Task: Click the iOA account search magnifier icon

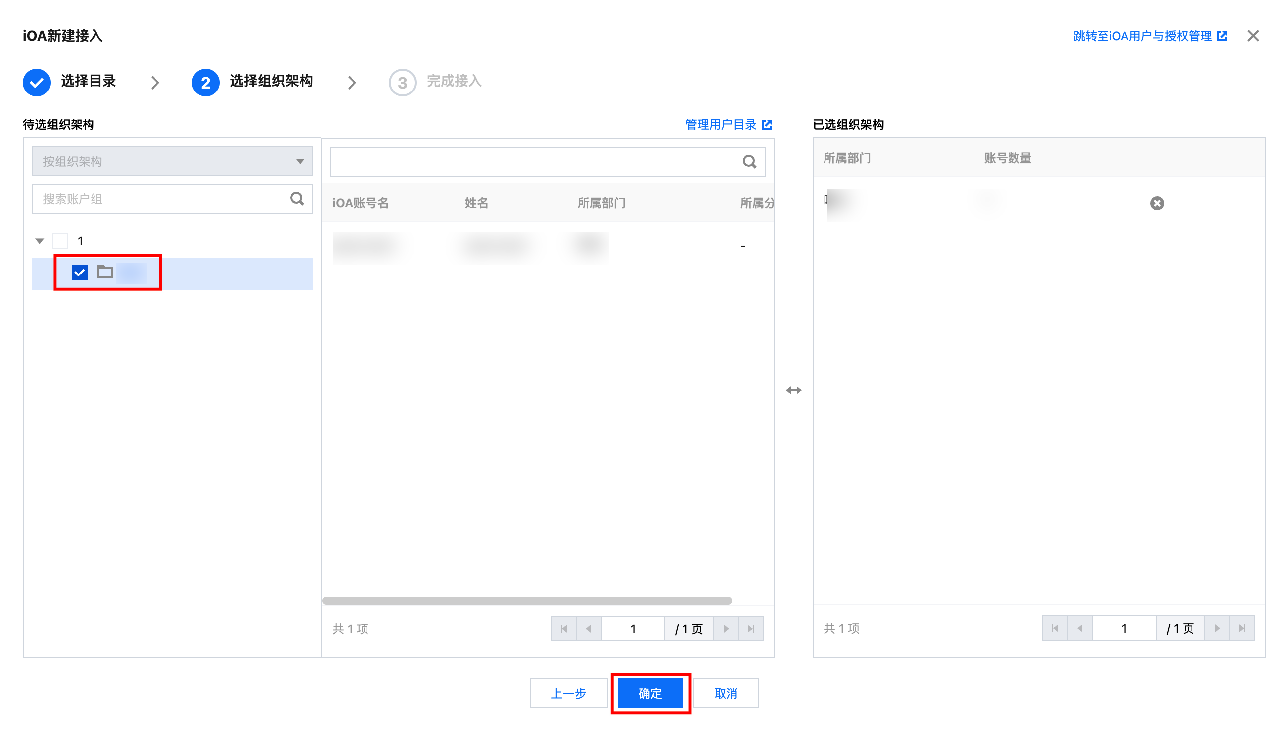Action: [x=749, y=162]
